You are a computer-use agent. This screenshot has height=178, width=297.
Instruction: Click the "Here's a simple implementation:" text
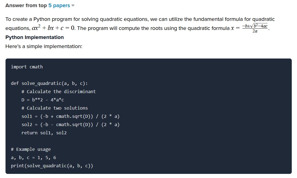[44, 46]
